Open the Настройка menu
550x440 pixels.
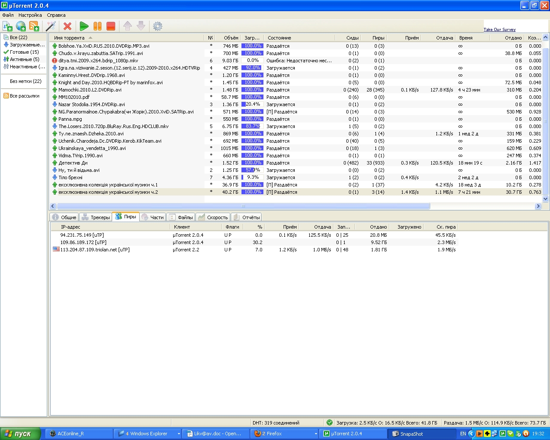[30, 15]
